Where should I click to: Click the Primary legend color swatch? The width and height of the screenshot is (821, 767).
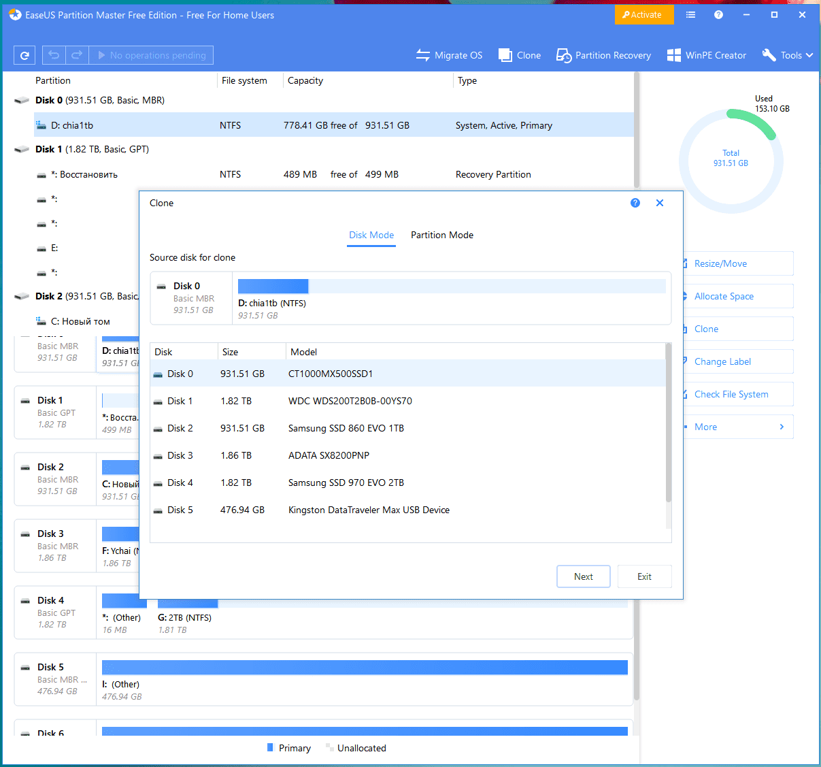point(271,747)
